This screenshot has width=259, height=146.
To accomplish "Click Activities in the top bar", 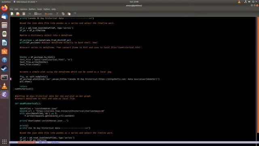I will click(6, 2).
